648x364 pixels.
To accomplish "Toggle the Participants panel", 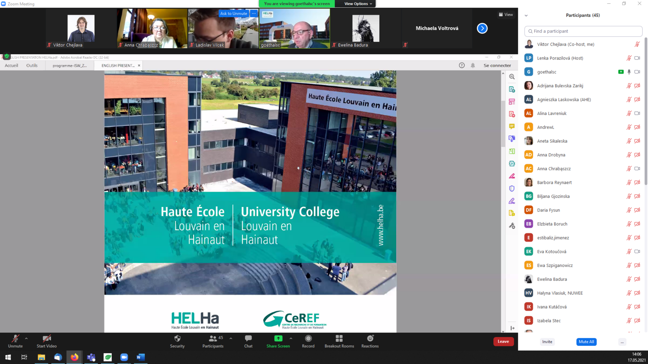I will pyautogui.click(x=213, y=339).
